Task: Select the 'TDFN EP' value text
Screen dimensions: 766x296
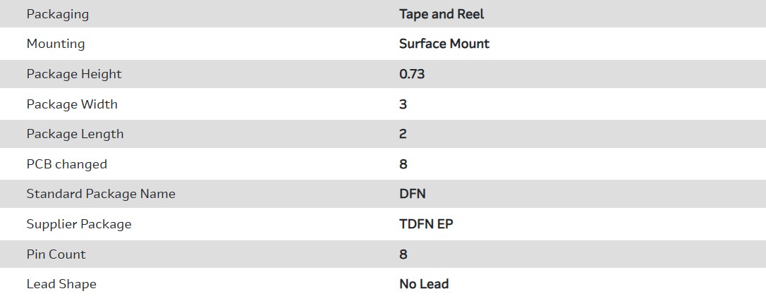Action: click(x=427, y=224)
